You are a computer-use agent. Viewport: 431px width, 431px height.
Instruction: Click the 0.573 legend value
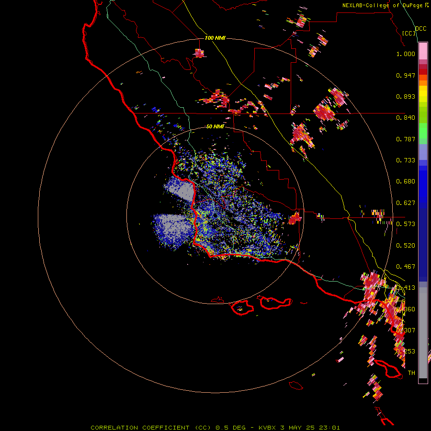pyautogui.click(x=406, y=224)
